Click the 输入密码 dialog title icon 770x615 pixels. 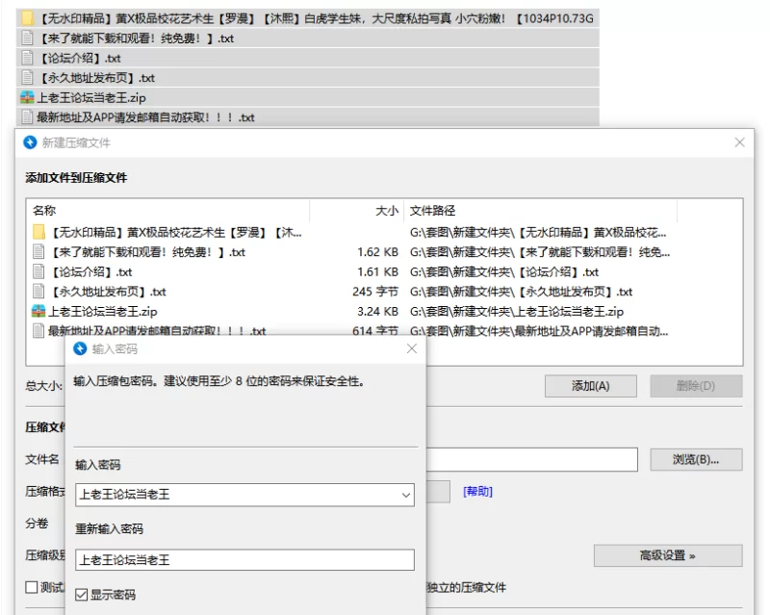(x=80, y=348)
